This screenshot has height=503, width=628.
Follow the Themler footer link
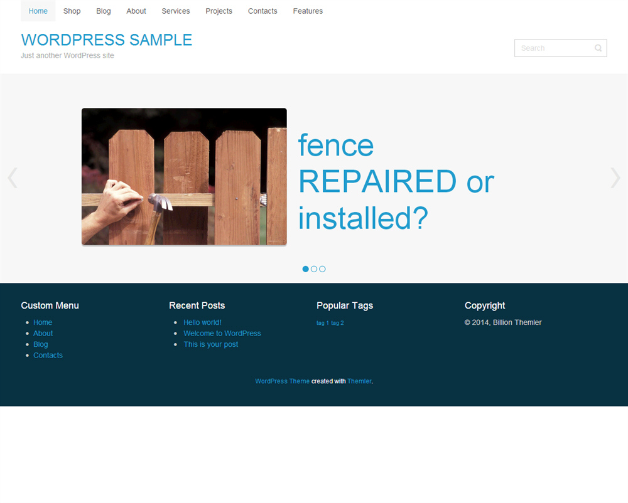(x=359, y=381)
